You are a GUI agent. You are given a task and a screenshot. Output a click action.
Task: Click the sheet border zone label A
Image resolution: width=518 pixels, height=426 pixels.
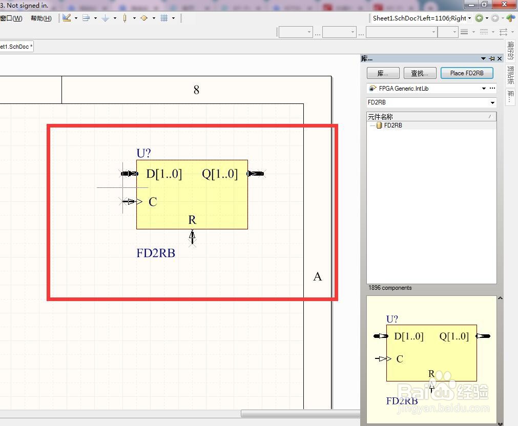318,276
